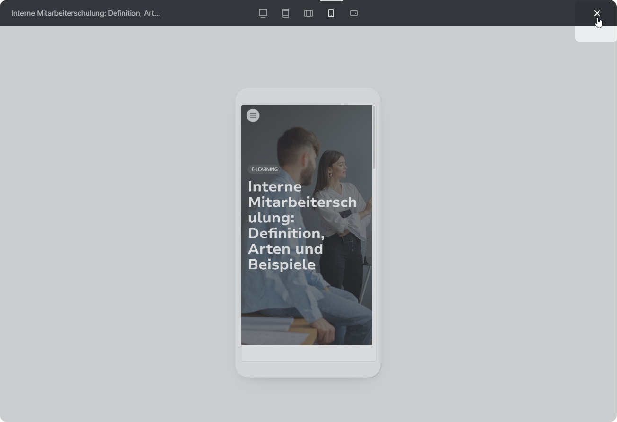The width and height of the screenshot is (617, 422).
Task: Click the preview title "Interne Mitarbeiterschulung" text
Action: coord(86,13)
